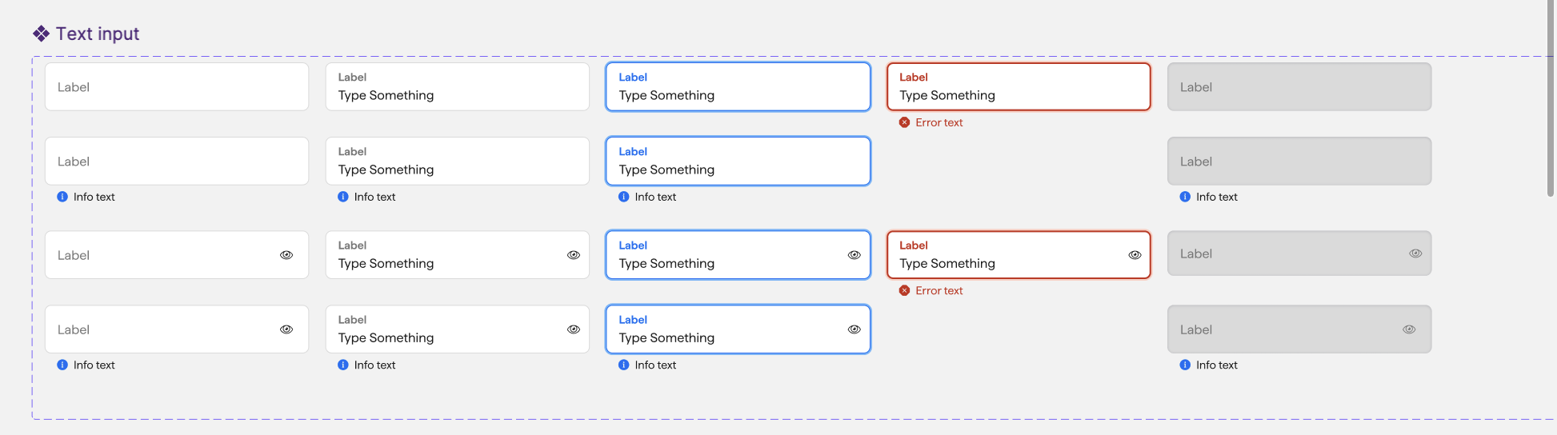Toggle visibility eye in red error field
Viewport: 1557px width, 435px height.
click(x=1135, y=255)
